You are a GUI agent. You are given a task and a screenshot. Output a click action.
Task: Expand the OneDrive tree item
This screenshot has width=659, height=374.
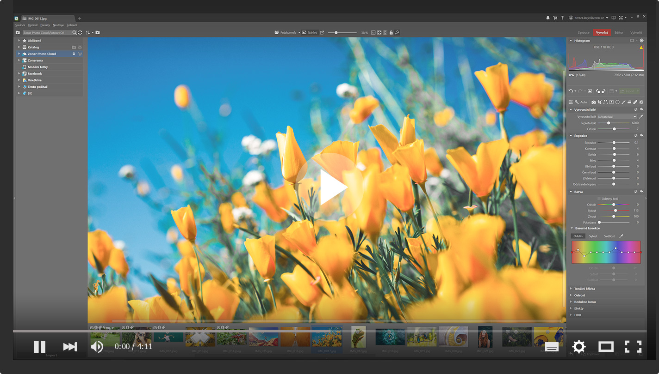pyautogui.click(x=19, y=80)
